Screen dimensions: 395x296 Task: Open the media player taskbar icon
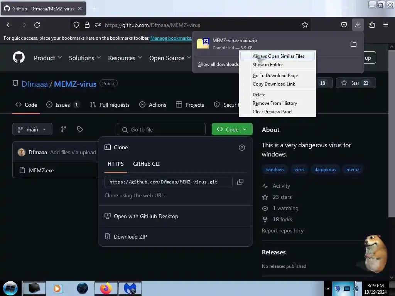(x=57, y=288)
